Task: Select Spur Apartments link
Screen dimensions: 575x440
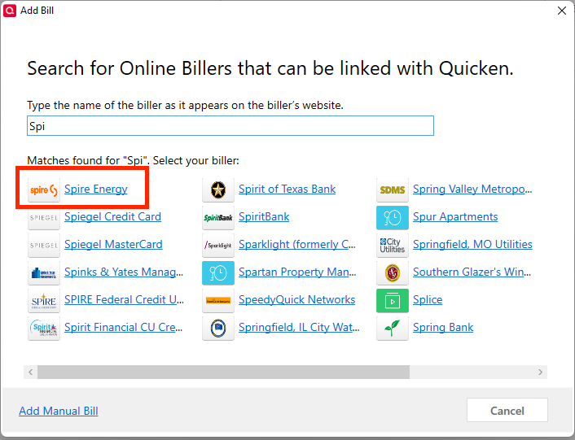Action: click(x=455, y=216)
